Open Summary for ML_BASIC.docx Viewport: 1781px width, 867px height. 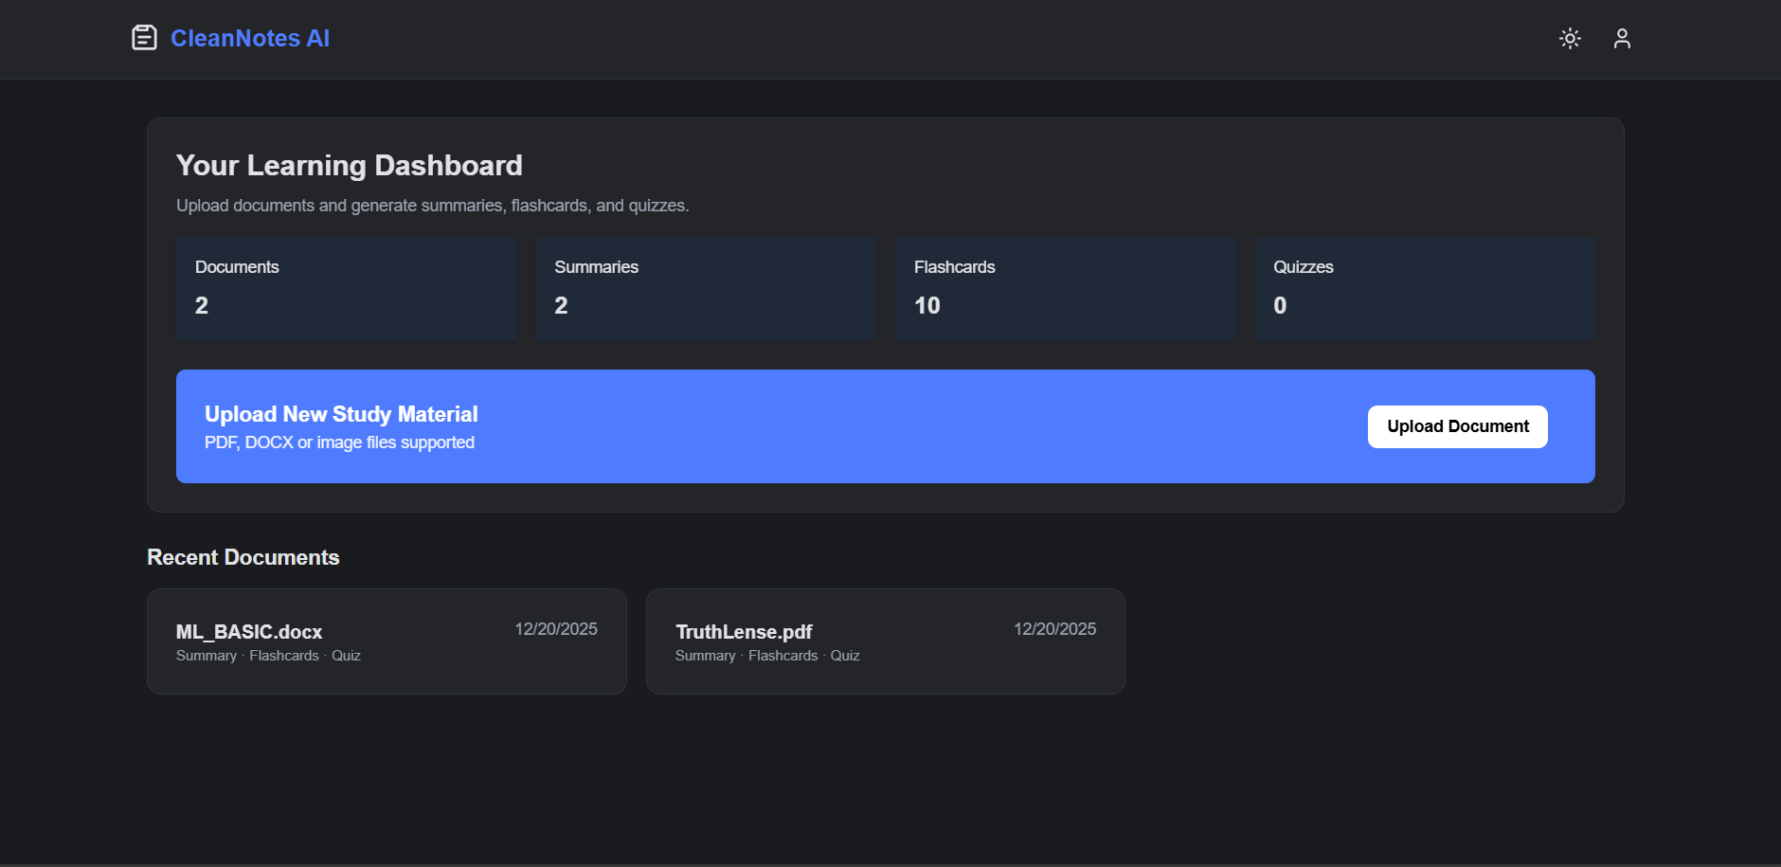206,655
